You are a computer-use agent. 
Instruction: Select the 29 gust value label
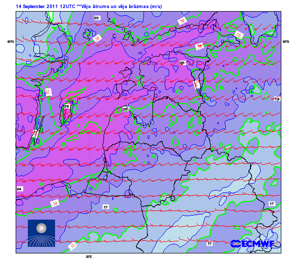(66, 106)
